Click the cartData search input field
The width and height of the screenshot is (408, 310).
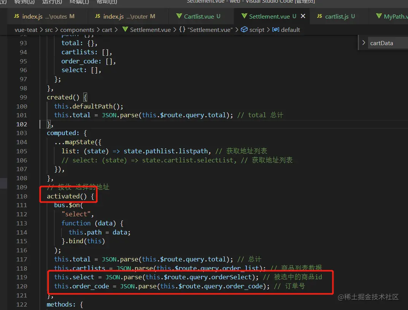[x=389, y=43]
